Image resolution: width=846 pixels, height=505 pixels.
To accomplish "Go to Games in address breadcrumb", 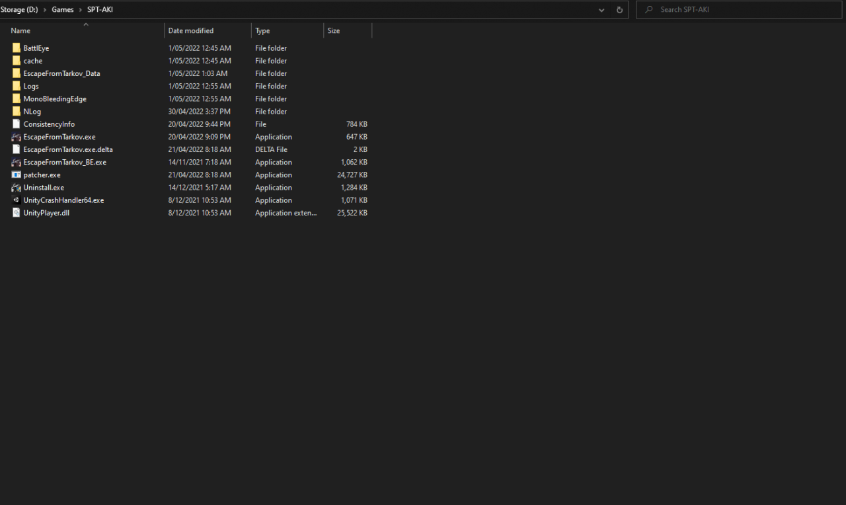I will click(x=63, y=10).
